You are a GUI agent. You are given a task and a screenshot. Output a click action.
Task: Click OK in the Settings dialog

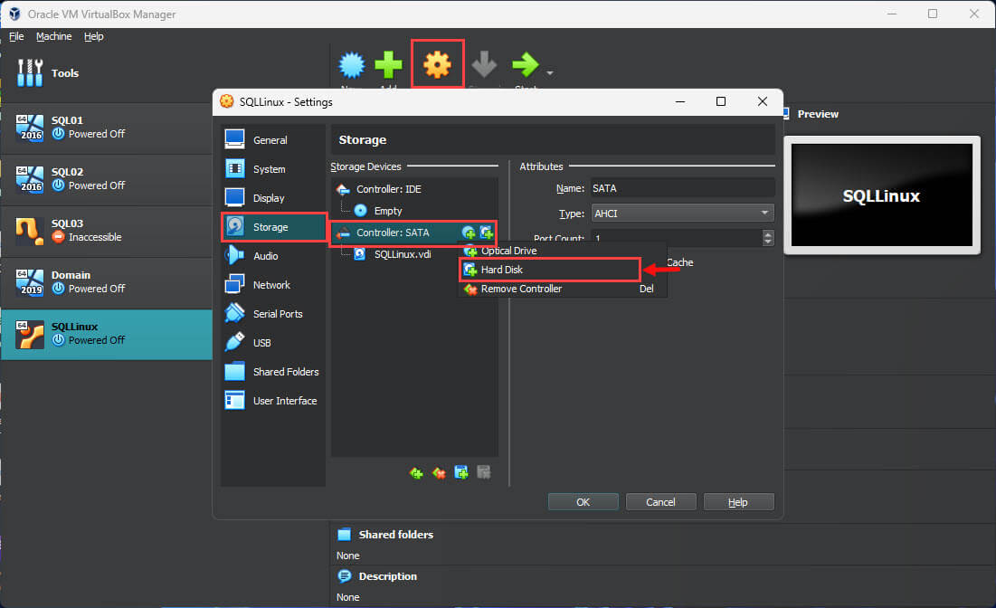(x=583, y=502)
